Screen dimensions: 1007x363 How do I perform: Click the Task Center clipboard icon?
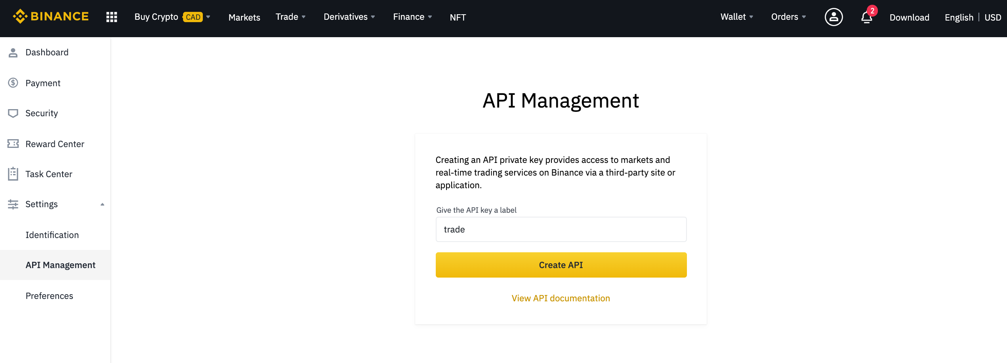[13, 174]
